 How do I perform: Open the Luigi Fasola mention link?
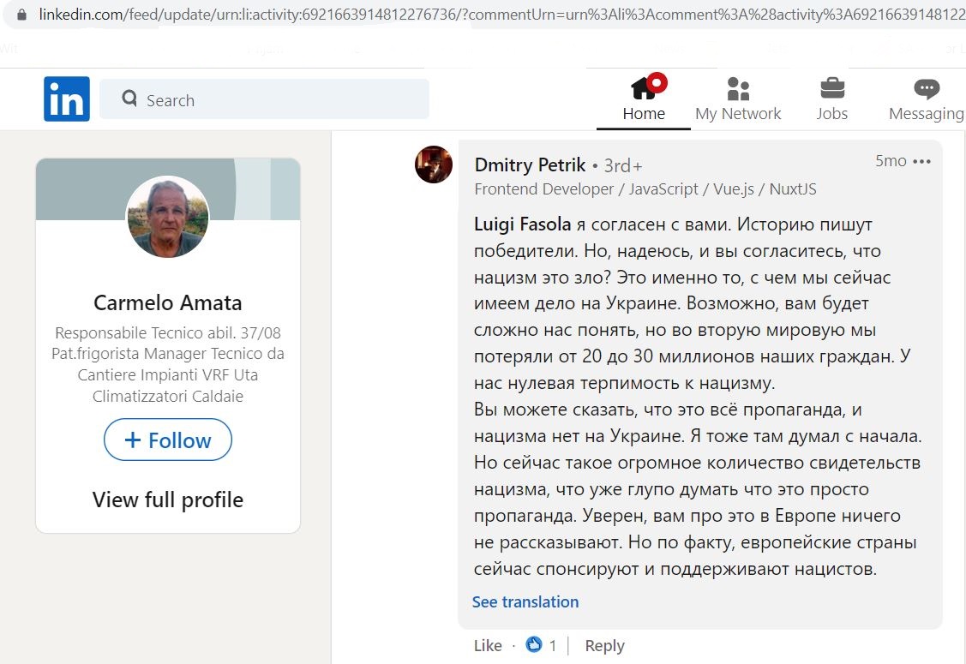[x=523, y=224]
